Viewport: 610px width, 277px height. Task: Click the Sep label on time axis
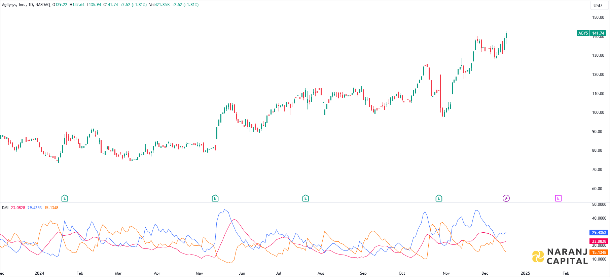pos(363,273)
